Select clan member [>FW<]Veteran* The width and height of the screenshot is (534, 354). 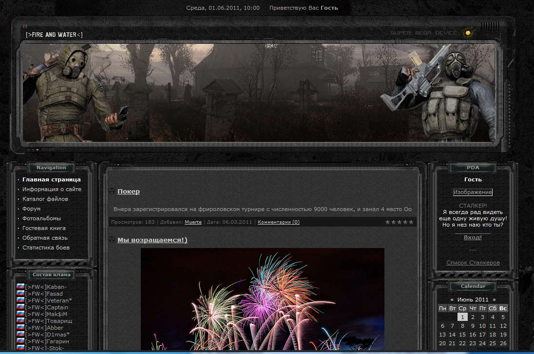click(x=49, y=301)
